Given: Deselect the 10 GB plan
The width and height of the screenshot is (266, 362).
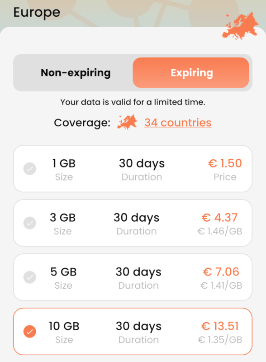Looking at the screenshot, I should (x=133, y=332).
